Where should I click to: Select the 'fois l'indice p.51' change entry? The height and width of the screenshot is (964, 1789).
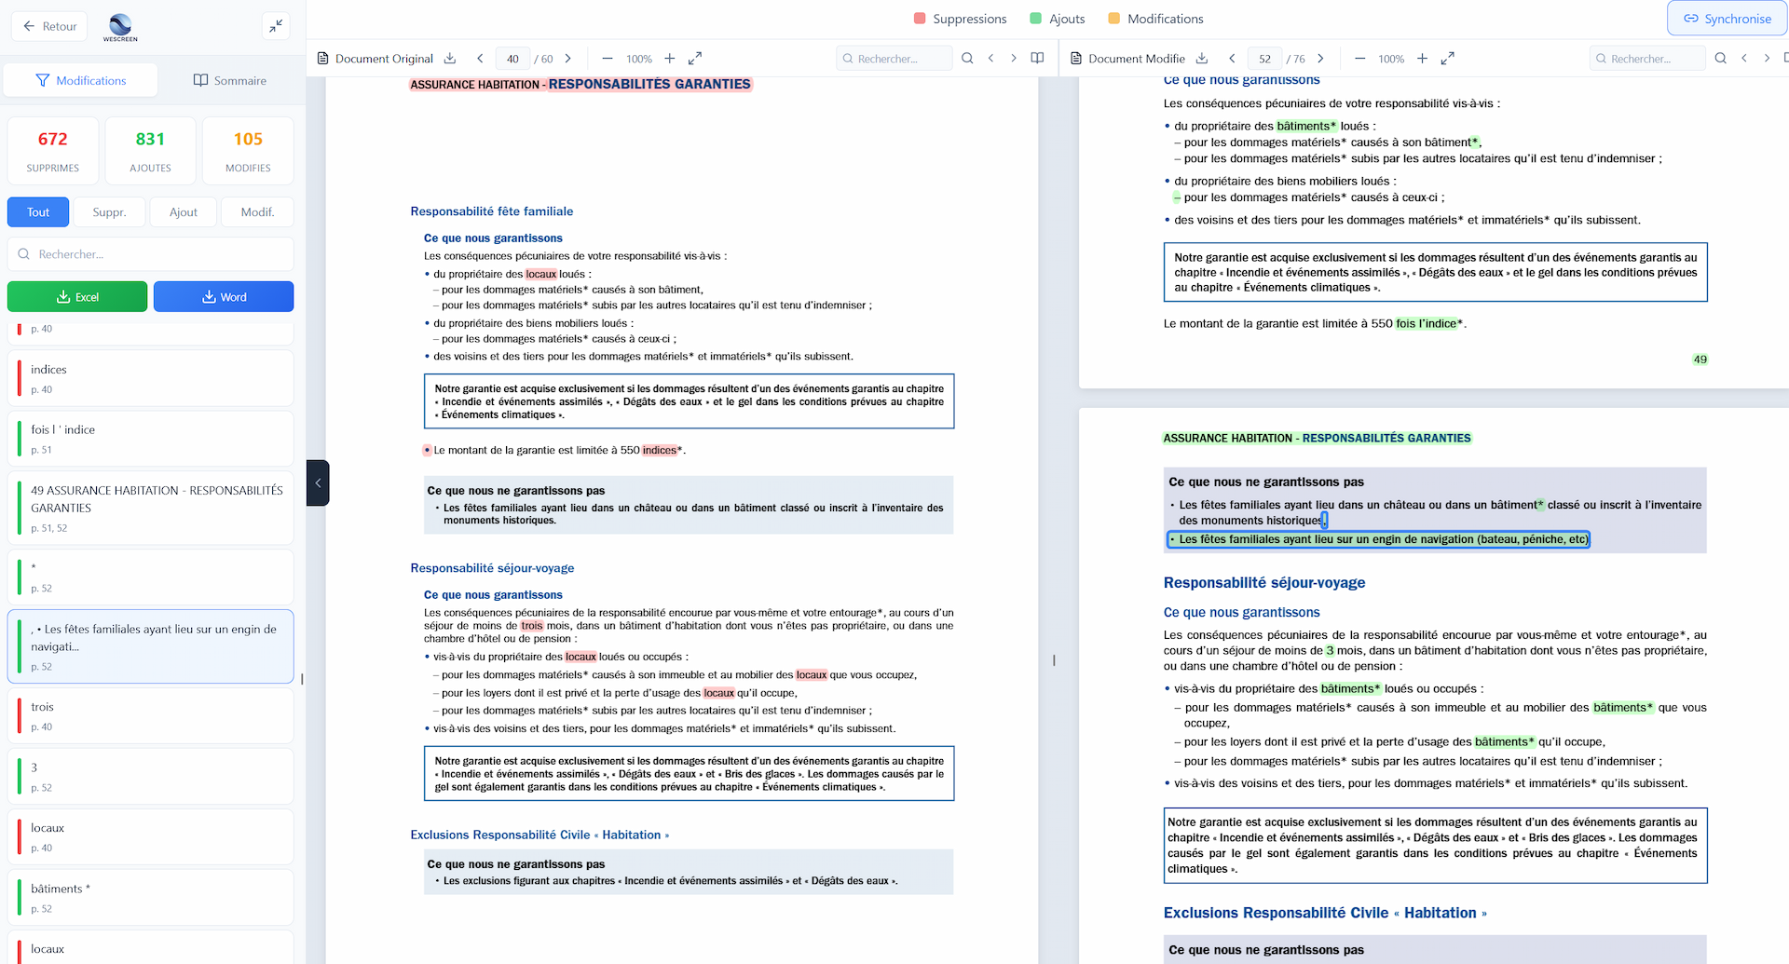click(150, 438)
